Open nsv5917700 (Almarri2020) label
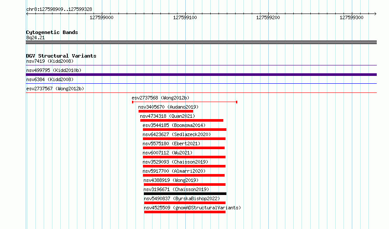Viewport: 389px width, 229px height. (174, 171)
